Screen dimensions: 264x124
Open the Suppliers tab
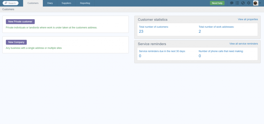(66, 3)
